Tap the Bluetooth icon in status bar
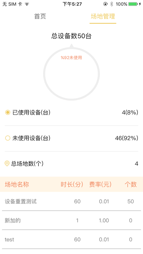This screenshot has width=143, height=254. click(x=111, y=4)
